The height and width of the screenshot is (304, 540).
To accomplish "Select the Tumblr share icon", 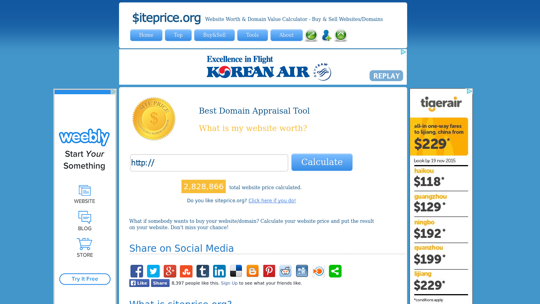I will pos(203,271).
